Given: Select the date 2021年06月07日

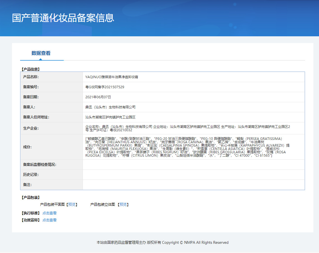Looking at the screenshot, I should tap(98, 97).
